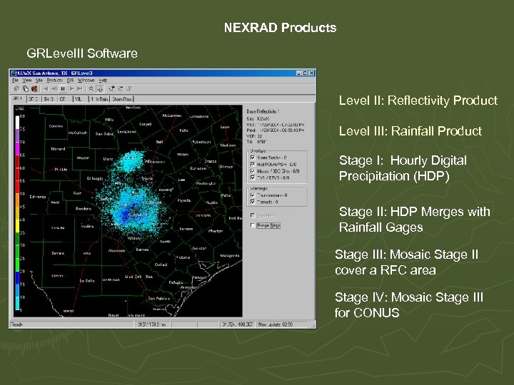Click the Tilt 0.50° info line
This screenshot has height=385, width=514.
tap(256, 142)
